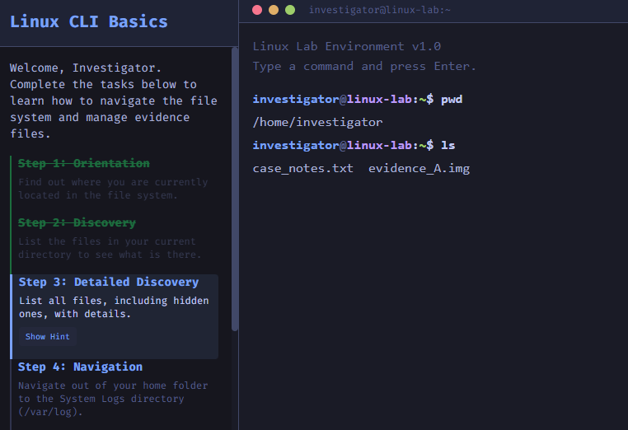Click the 'Type a command and press Enter' line
Viewport: 628px width, 430px height.
point(364,66)
